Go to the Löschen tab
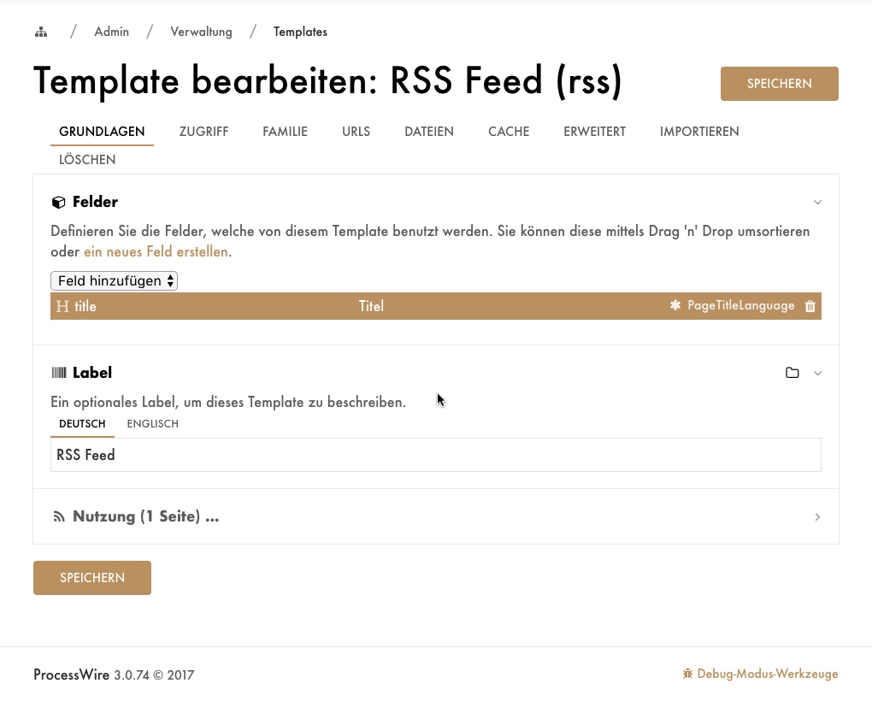This screenshot has width=872, height=701. click(87, 160)
